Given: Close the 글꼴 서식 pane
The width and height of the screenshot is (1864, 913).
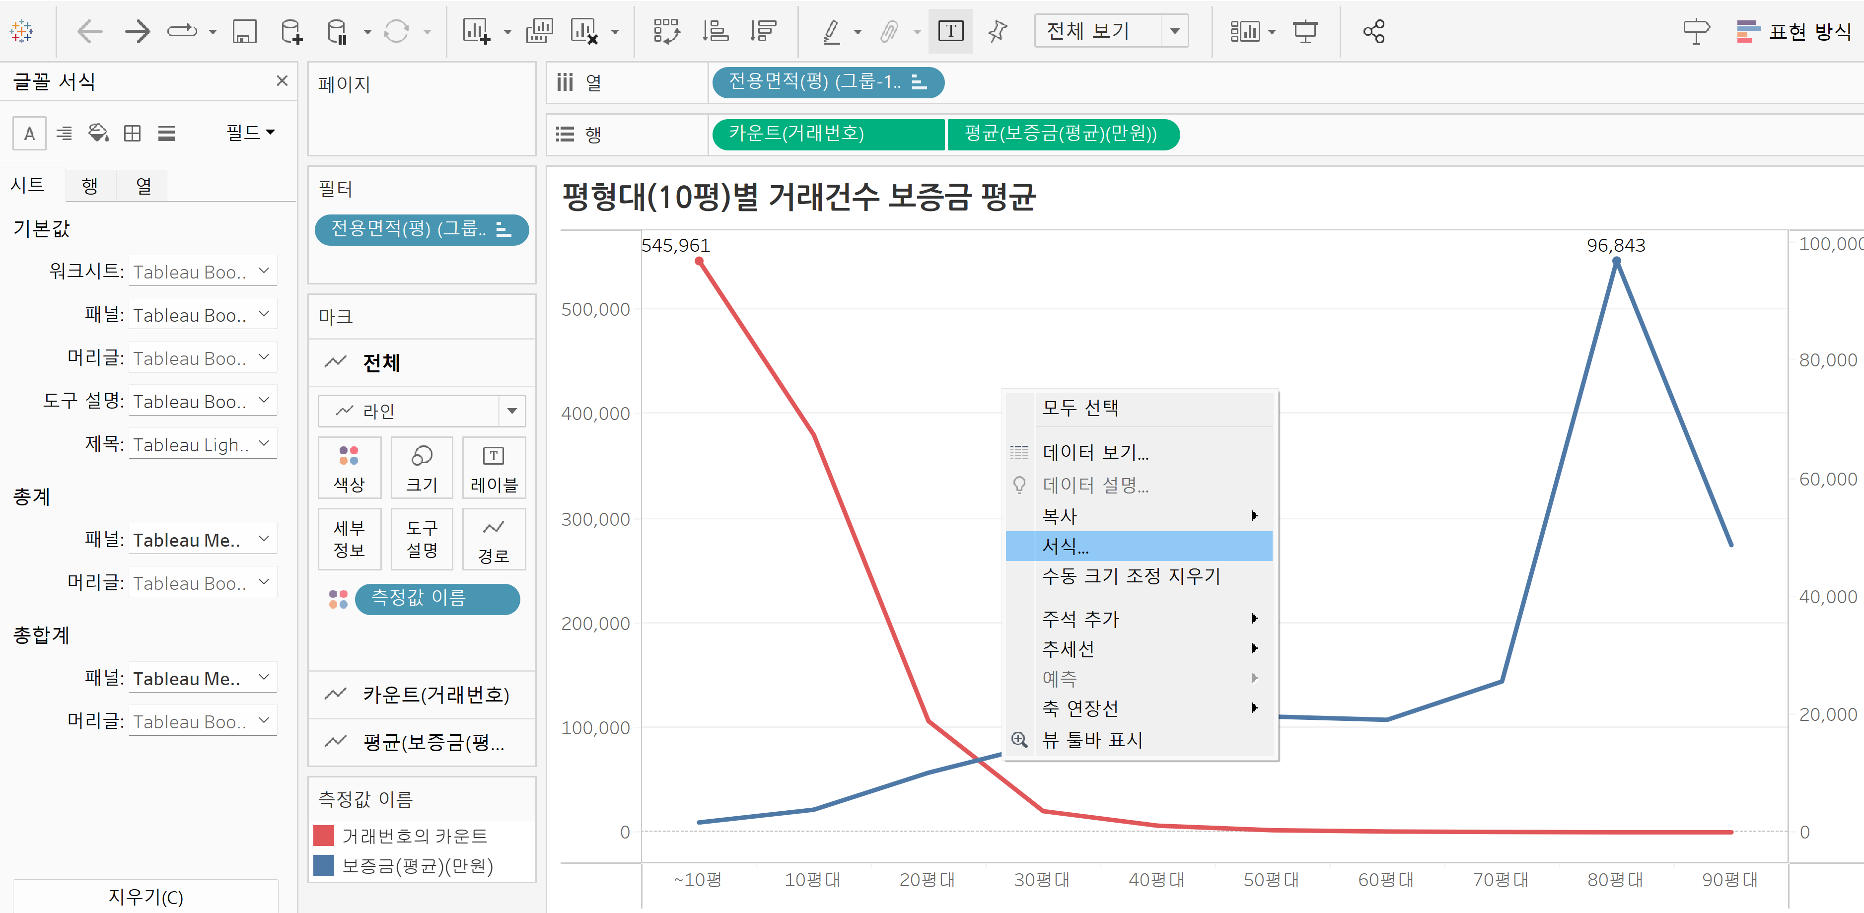Looking at the screenshot, I should pyautogui.click(x=282, y=81).
